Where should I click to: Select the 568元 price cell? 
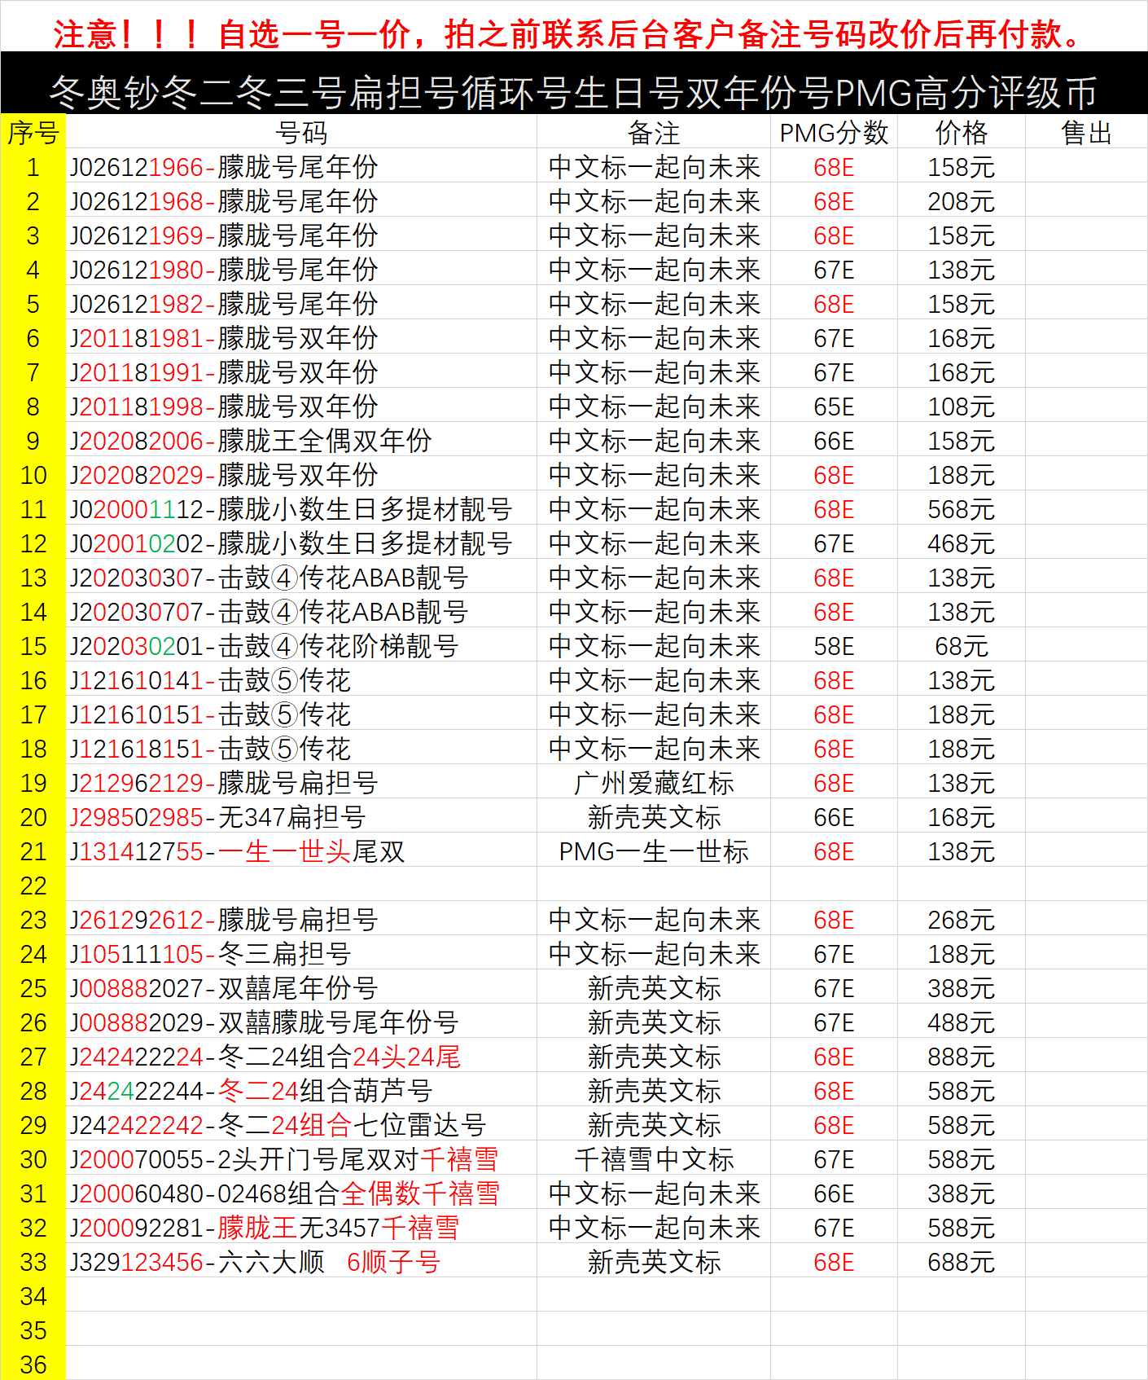(x=961, y=509)
